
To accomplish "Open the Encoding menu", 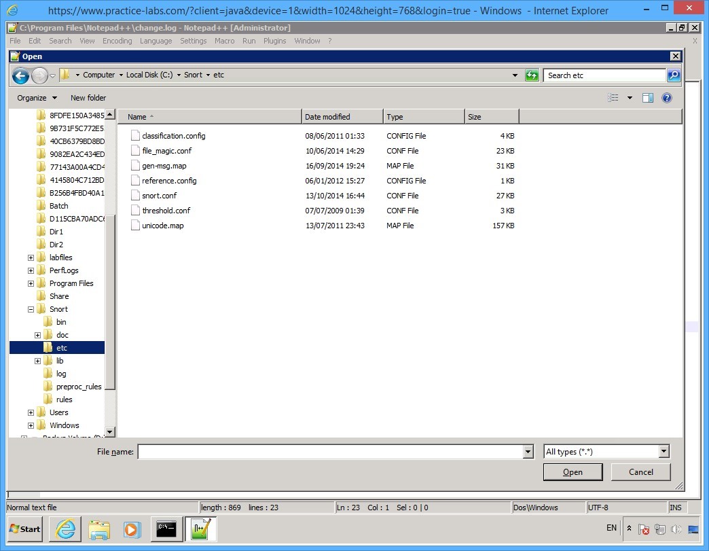I will tap(117, 41).
